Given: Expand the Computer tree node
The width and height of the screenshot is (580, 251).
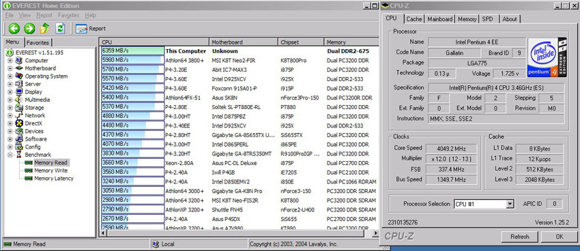Looking at the screenshot, I should 10,61.
